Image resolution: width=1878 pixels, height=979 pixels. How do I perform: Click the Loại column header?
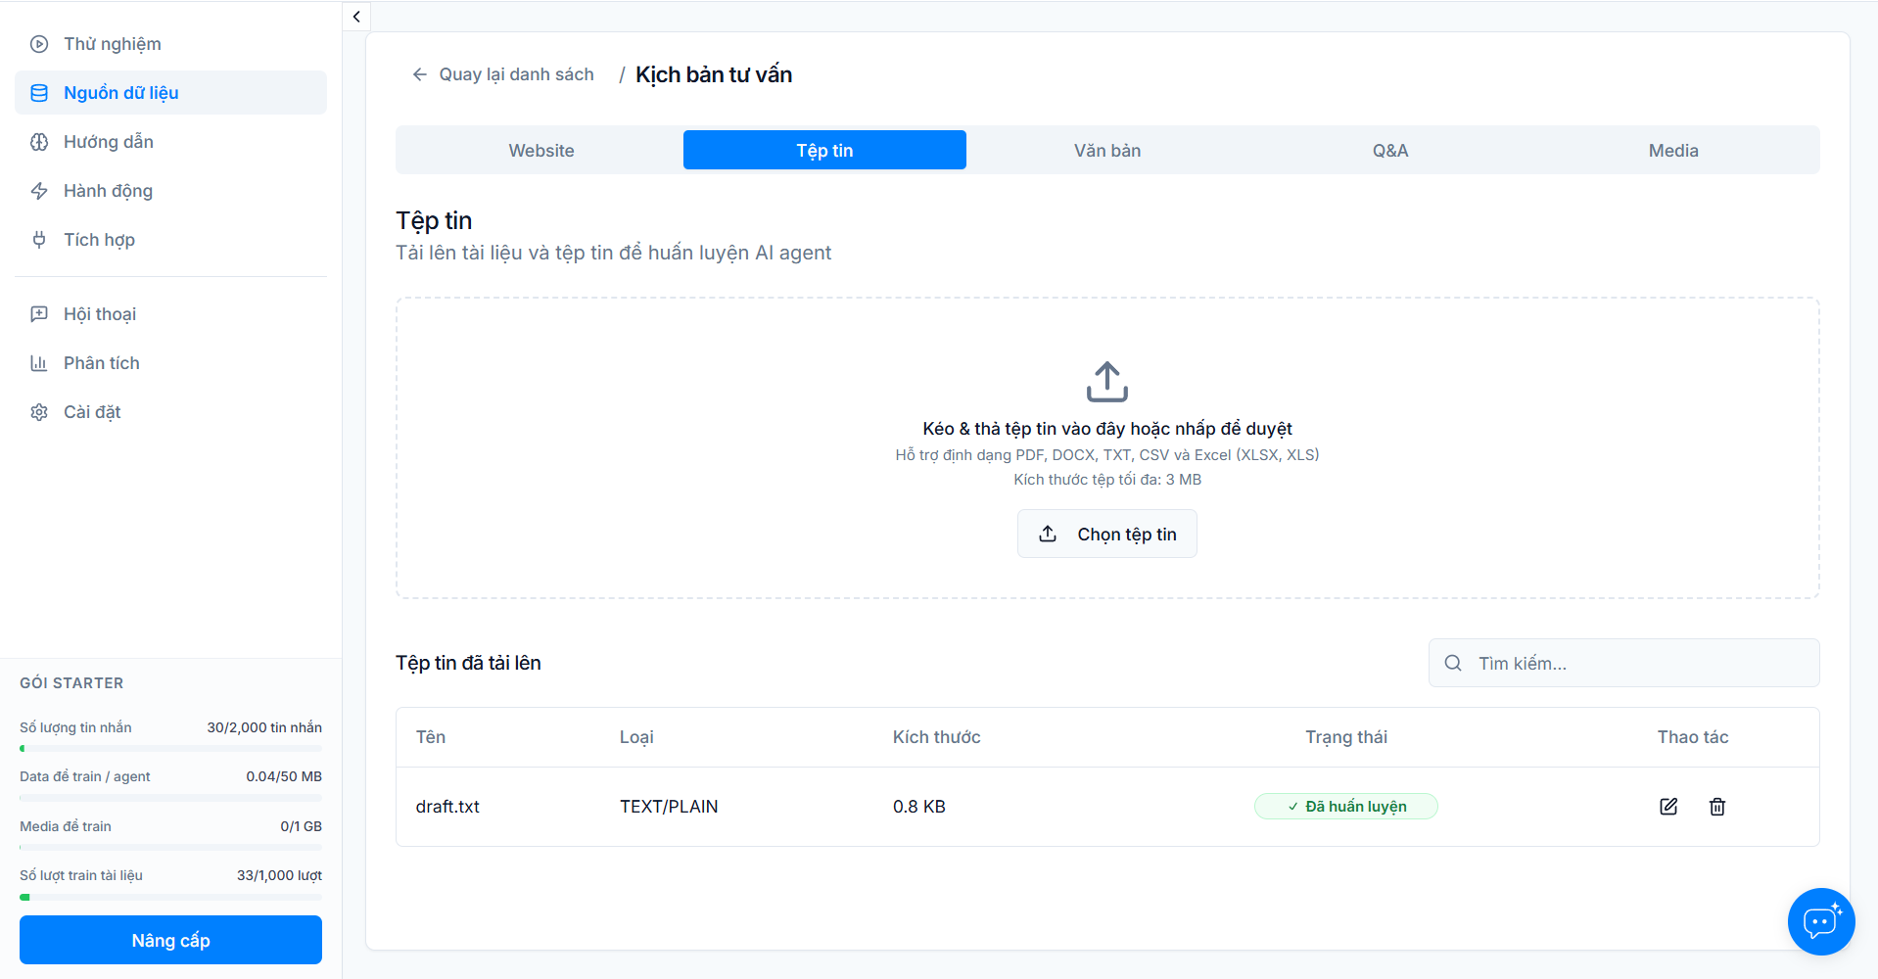click(x=636, y=737)
